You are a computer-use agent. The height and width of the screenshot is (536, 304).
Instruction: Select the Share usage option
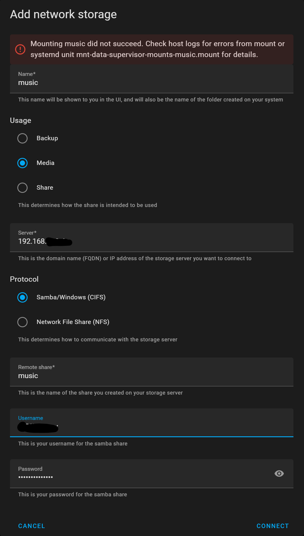22,188
